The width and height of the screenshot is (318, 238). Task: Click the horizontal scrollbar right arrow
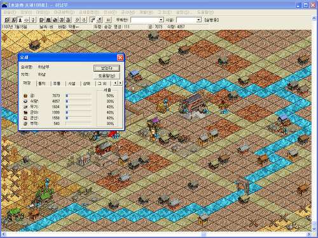click(x=309, y=234)
